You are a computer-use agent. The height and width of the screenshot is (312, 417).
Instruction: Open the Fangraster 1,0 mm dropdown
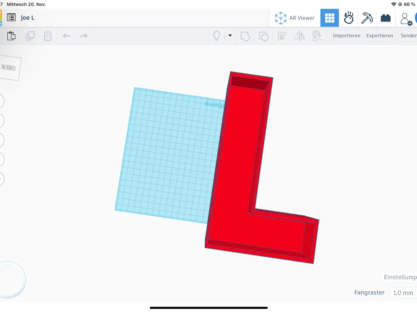[x=403, y=292]
